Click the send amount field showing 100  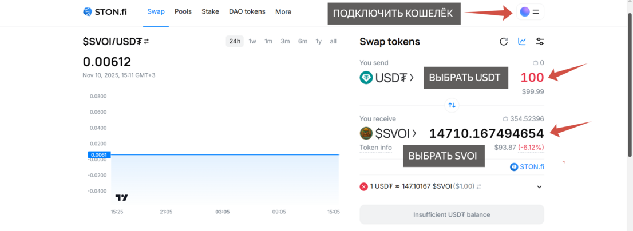pyautogui.click(x=532, y=77)
